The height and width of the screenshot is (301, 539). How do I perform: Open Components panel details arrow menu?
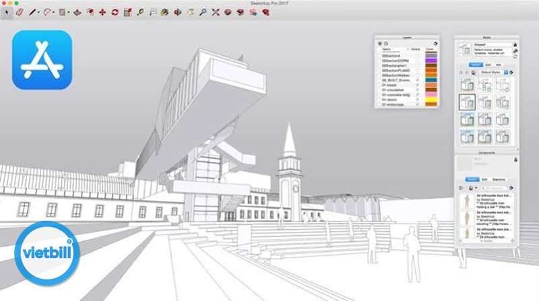click(511, 188)
